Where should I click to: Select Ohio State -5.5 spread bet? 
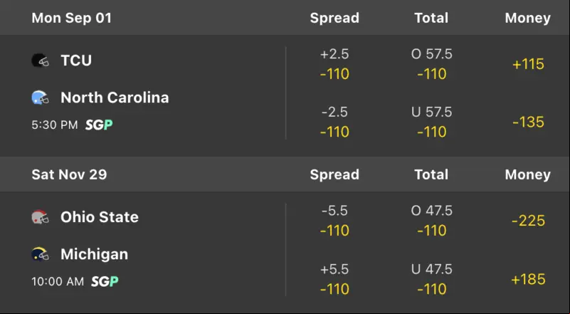334,221
